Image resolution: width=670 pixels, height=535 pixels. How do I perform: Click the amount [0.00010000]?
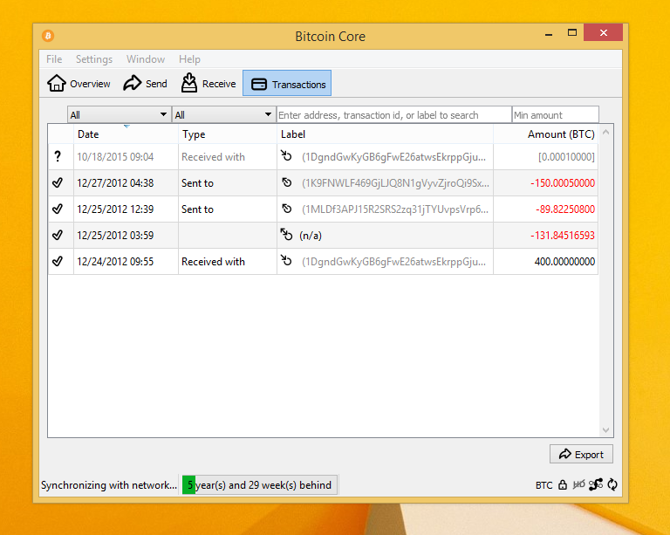(x=566, y=157)
